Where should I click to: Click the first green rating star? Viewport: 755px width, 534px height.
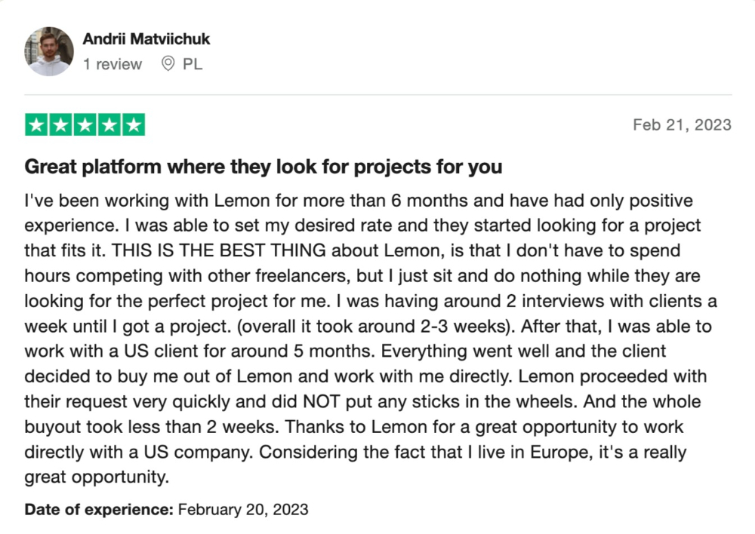coord(36,125)
